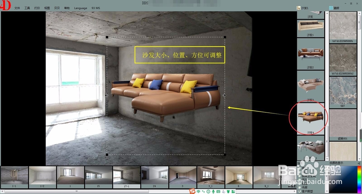Open room scene thumbnail 1-1
This screenshot has width=362, height=194.
pos(14,177)
